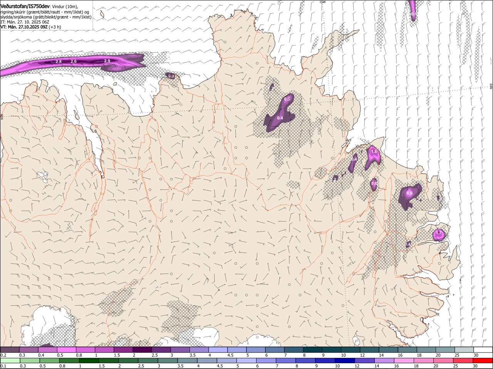Click the '2.6' precipitation value on the map
This screenshot has height=369, width=493.
74,61
